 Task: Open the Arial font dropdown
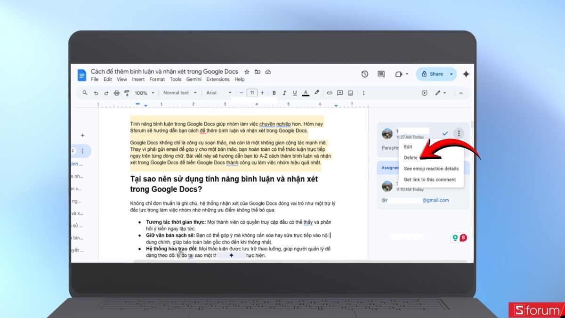pos(219,93)
